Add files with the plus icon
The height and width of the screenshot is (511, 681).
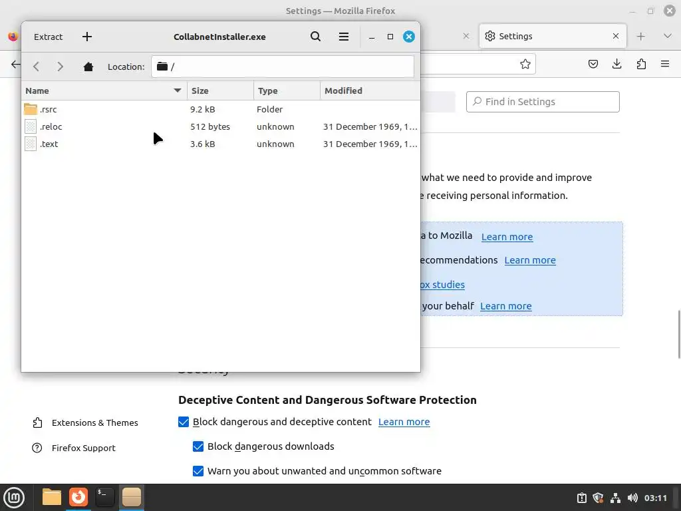[87, 37]
